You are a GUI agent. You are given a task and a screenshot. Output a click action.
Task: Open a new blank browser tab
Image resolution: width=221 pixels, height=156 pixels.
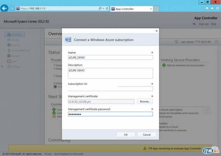(x=156, y=9)
